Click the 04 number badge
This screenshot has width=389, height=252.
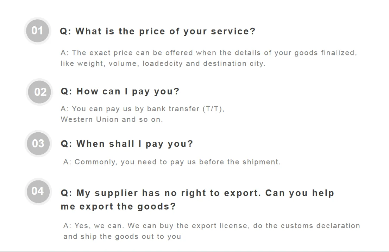coord(37,191)
